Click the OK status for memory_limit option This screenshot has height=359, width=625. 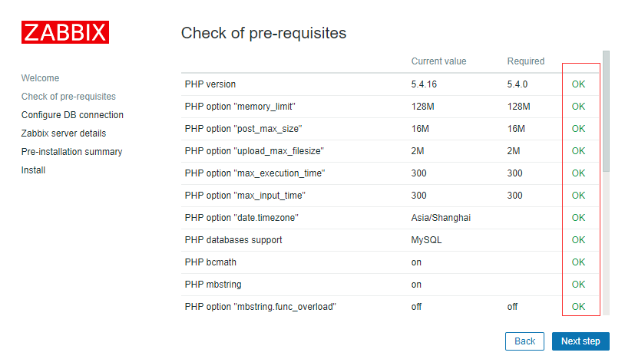pos(578,107)
